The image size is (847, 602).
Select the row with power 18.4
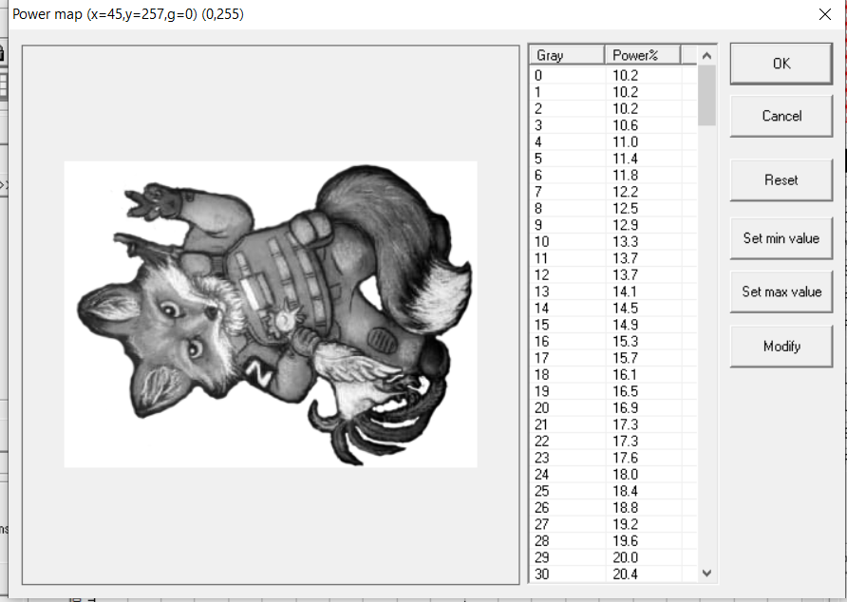(613, 492)
